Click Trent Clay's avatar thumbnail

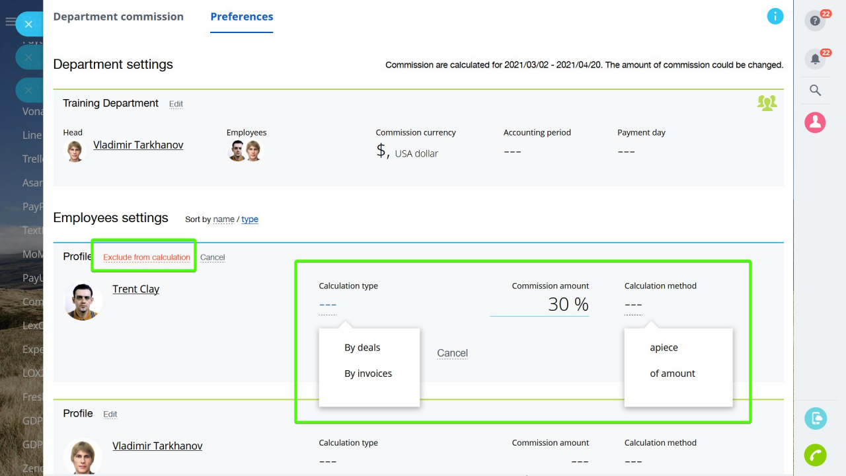pyautogui.click(x=83, y=301)
